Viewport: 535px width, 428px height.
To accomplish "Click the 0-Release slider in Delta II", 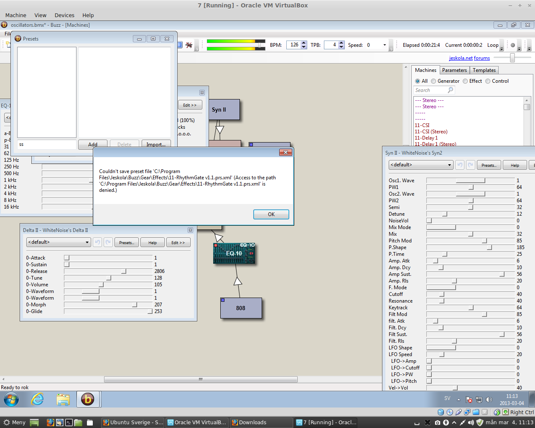I will coord(124,271).
